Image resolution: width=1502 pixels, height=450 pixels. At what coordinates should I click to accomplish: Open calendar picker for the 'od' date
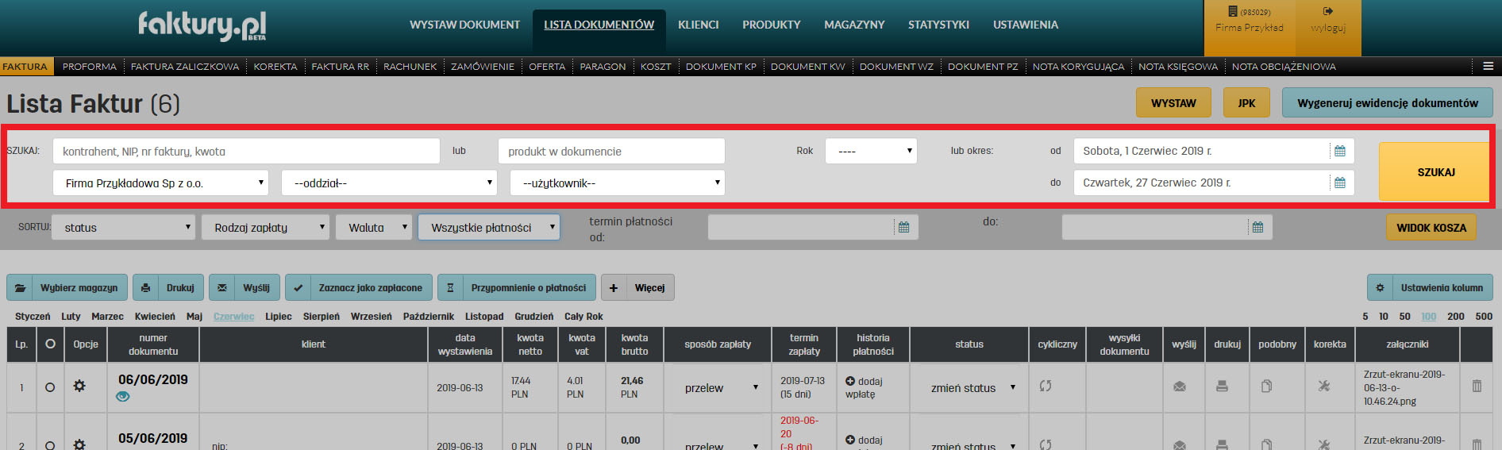pyautogui.click(x=1340, y=152)
